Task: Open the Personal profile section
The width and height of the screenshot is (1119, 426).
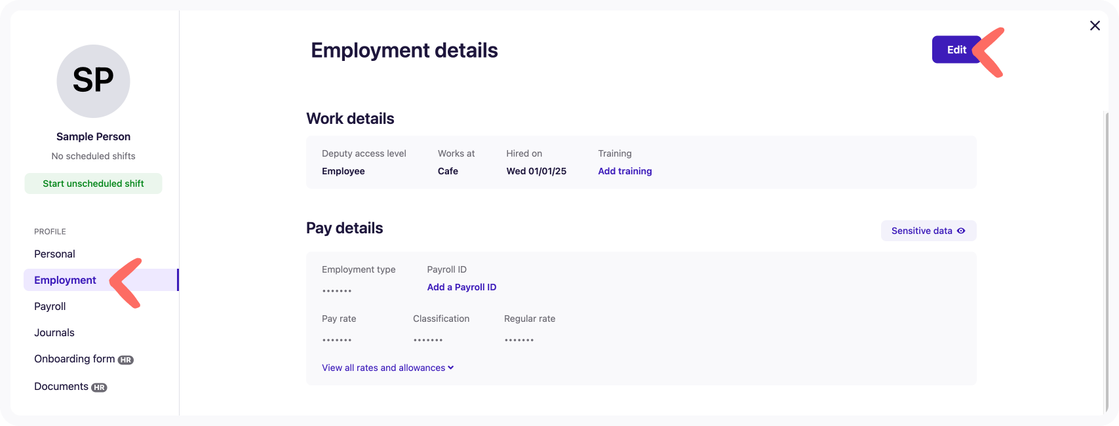Action: (x=54, y=254)
